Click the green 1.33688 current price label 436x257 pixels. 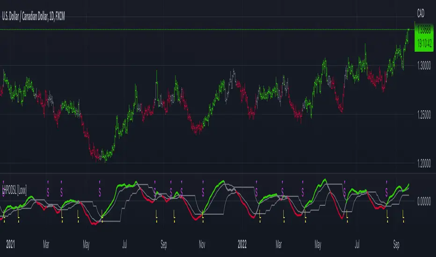[424, 36]
